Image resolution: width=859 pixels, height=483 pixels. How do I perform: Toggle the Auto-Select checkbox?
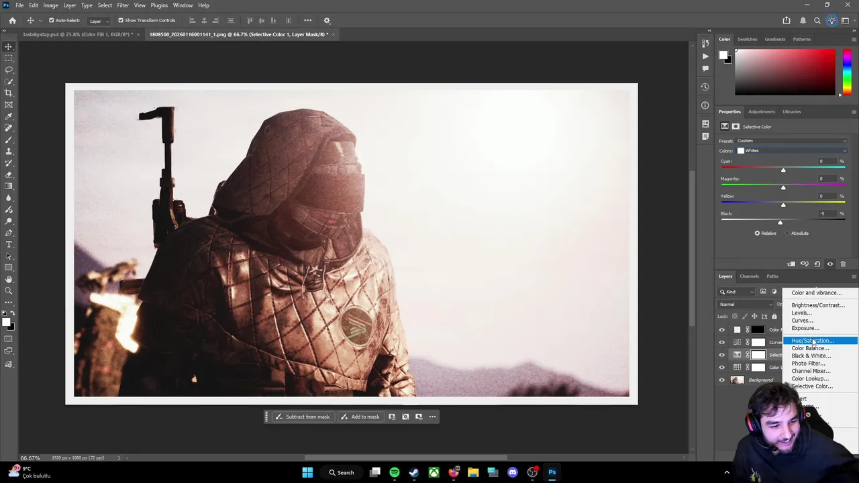pyautogui.click(x=52, y=20)
